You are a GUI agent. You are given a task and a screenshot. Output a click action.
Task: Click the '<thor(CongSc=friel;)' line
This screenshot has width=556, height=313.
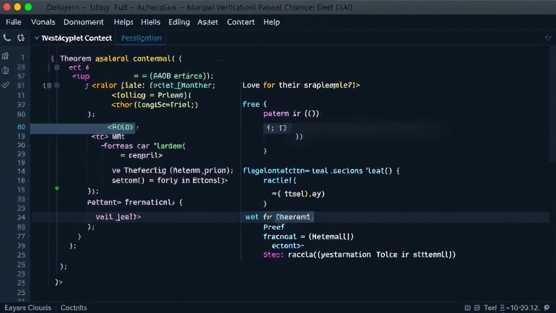coord(155,105)
